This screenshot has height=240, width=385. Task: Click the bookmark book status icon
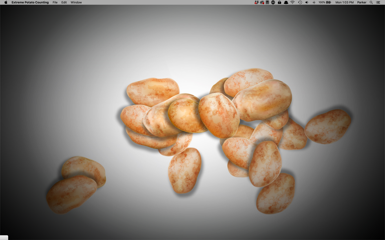pyautogui.click(x=267, y=2)
